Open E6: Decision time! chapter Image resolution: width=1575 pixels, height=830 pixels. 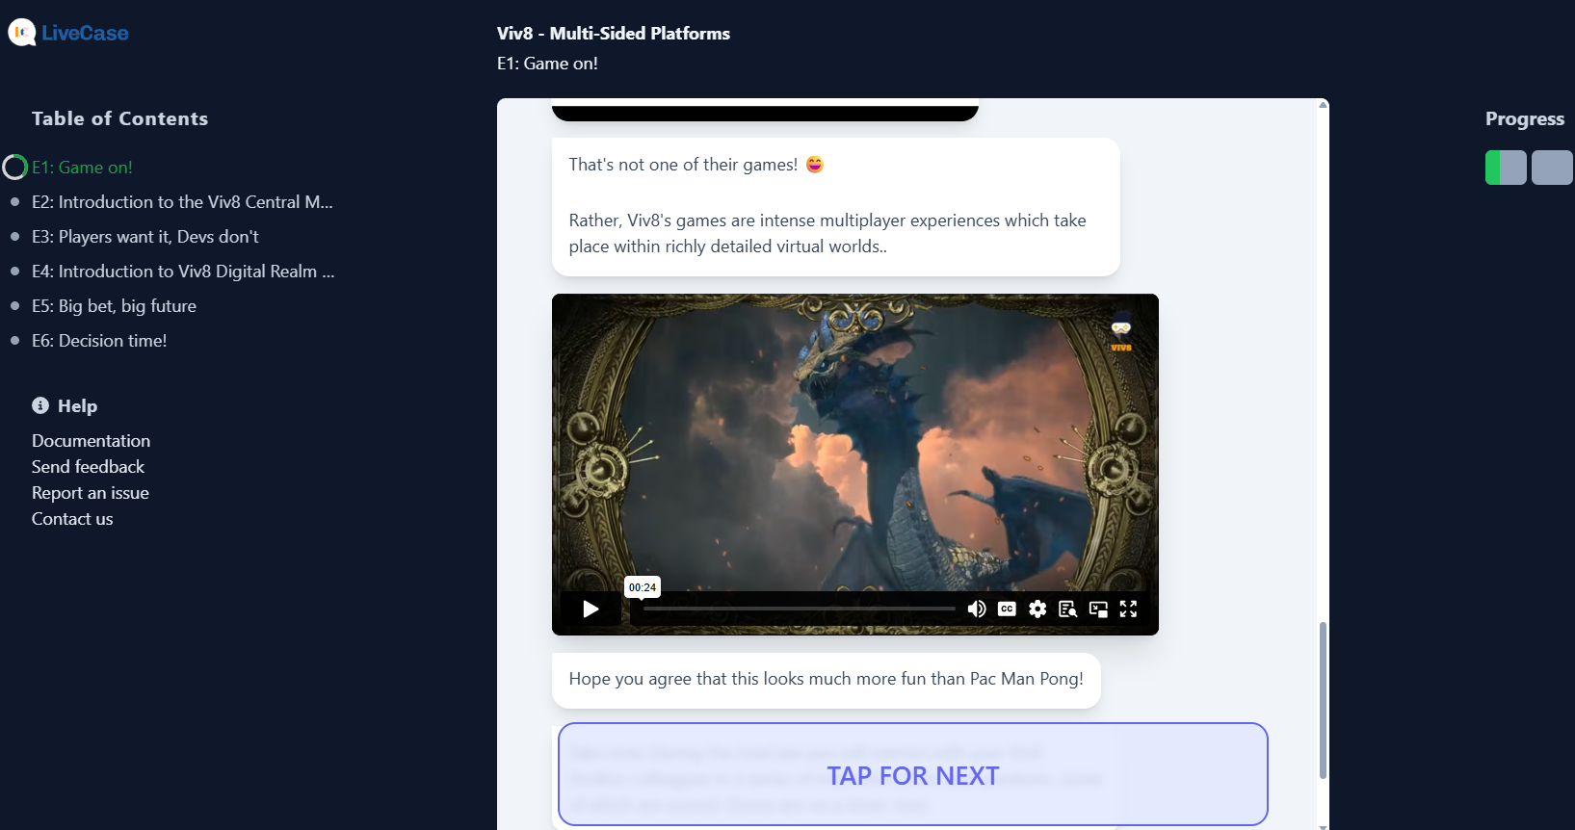coord(99,341)
